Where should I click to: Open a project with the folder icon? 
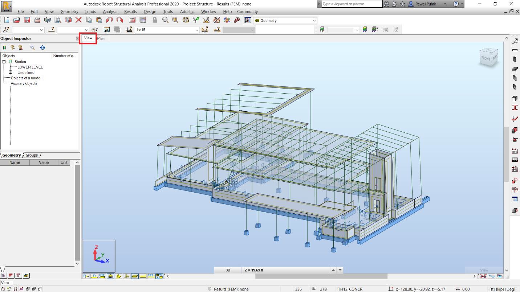coord(17,20)
